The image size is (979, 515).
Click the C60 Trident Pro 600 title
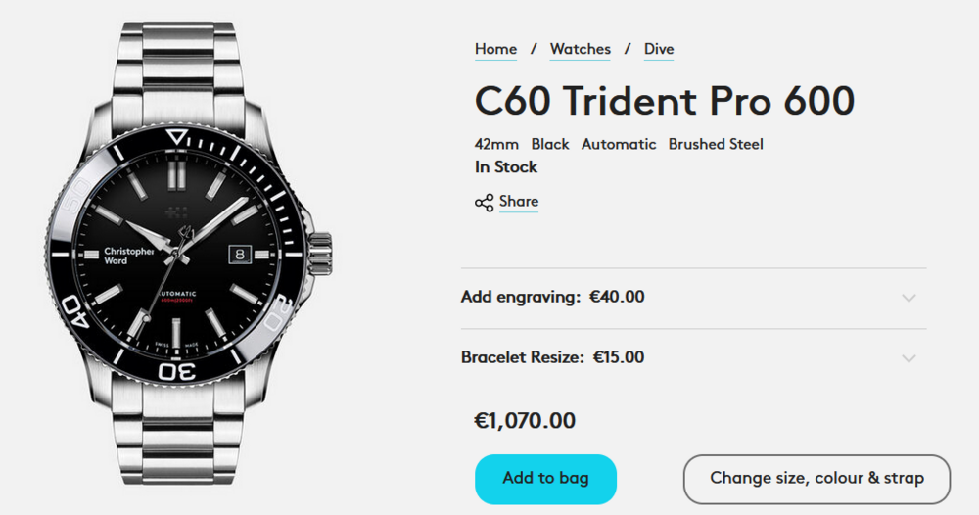(x=665, y=101)
